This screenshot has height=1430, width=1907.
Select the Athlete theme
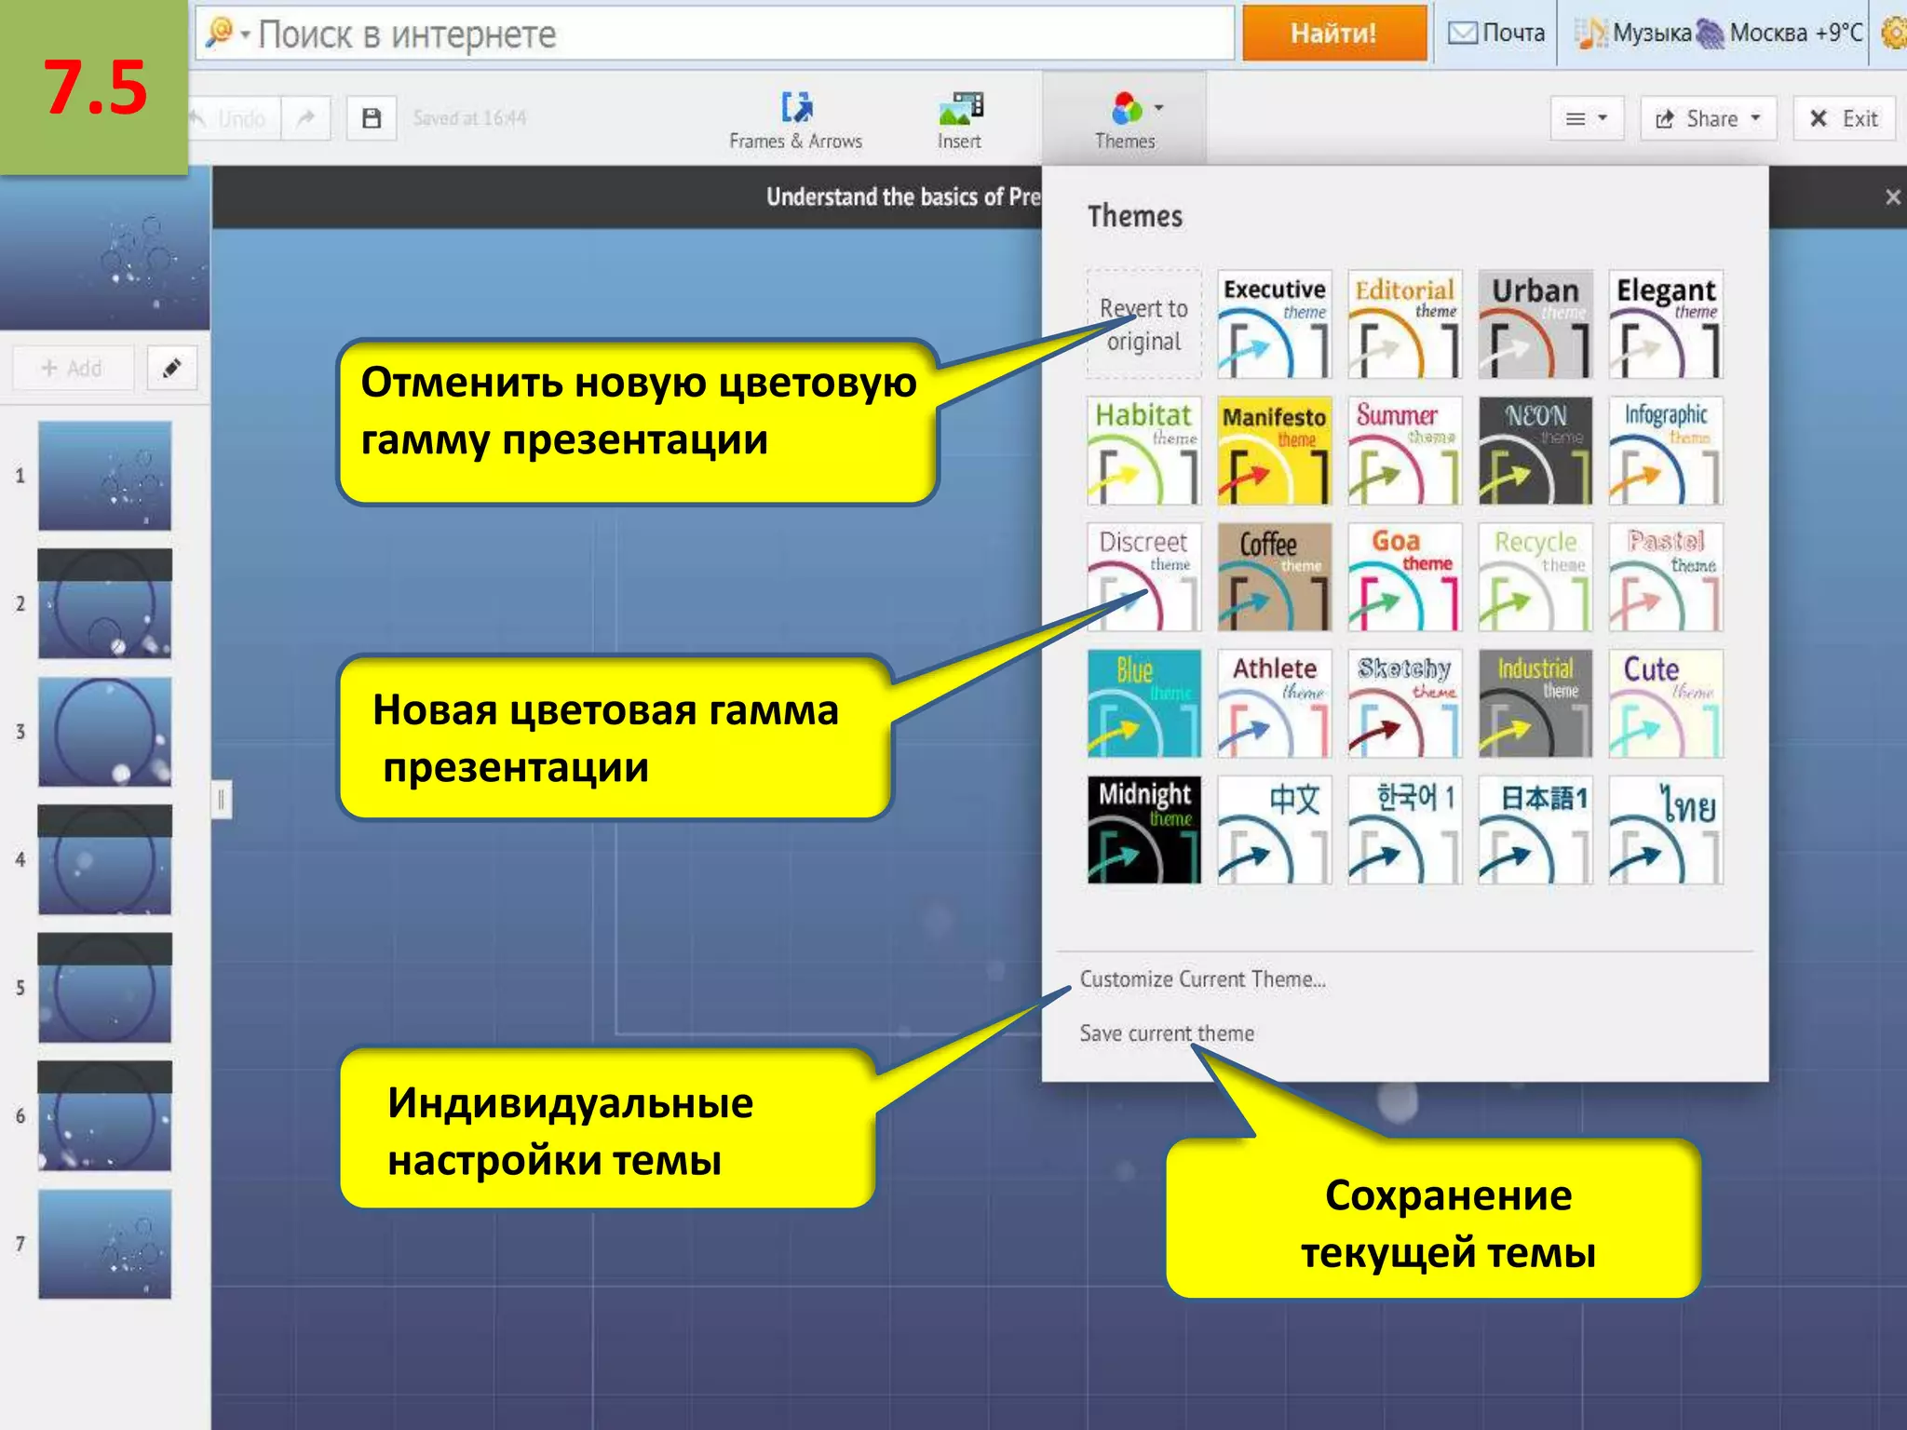[1274, 704]
